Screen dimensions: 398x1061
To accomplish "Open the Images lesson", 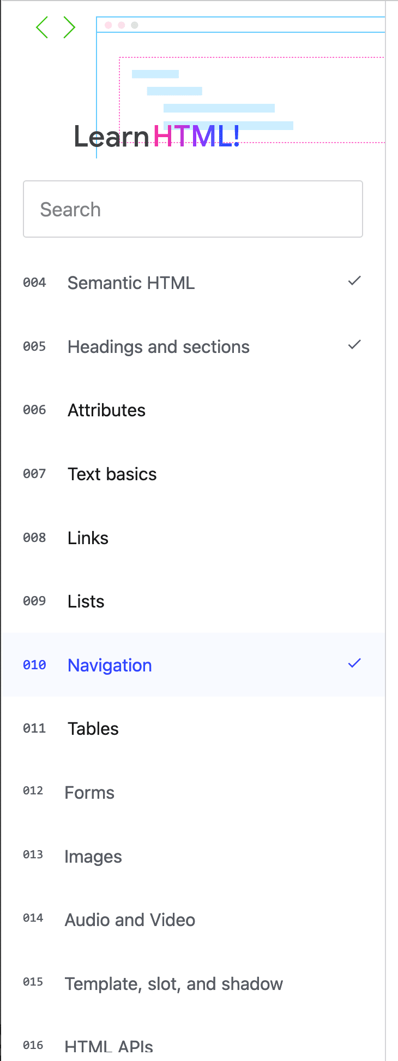I will point(93,857).
